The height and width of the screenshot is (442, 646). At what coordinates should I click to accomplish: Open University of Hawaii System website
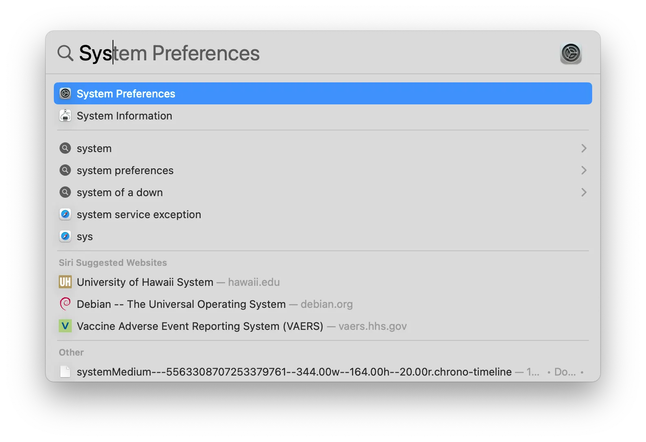click(145, 282)
